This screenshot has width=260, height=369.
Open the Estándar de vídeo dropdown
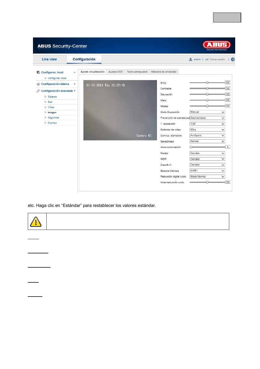click(x=207, y=130)
